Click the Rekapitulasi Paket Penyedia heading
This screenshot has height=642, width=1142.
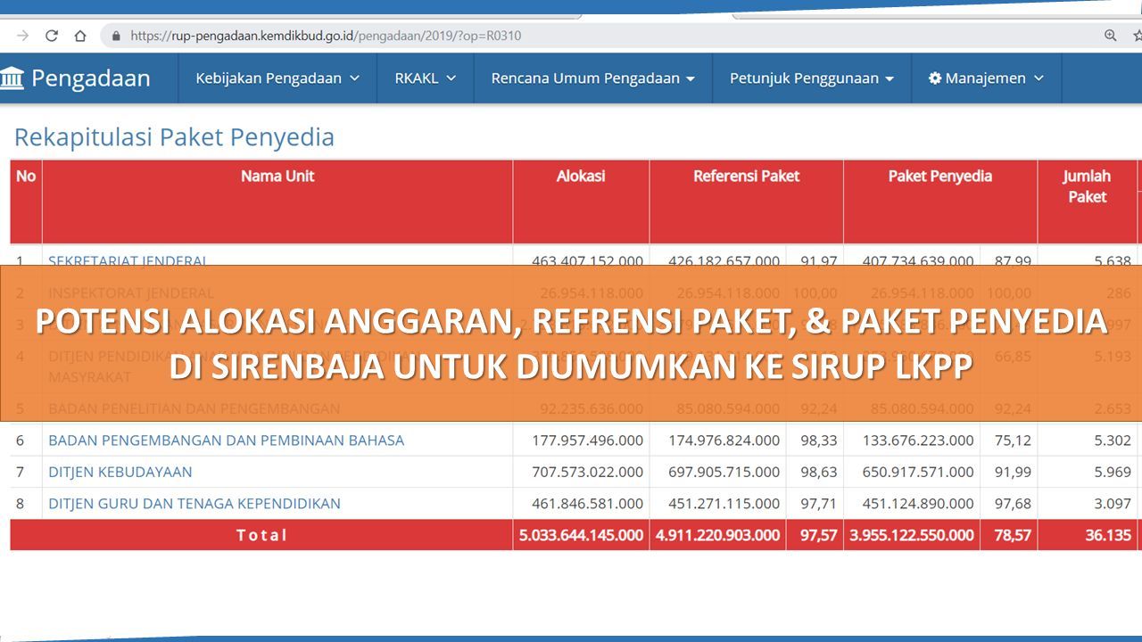point(174,137)
